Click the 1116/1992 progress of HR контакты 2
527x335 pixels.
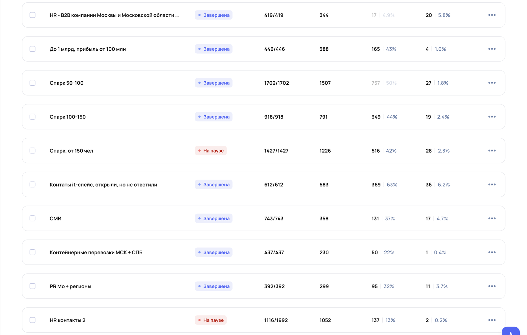tap(276, 320)
